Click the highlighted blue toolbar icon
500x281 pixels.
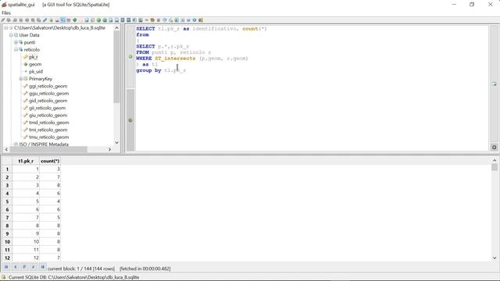62,20
